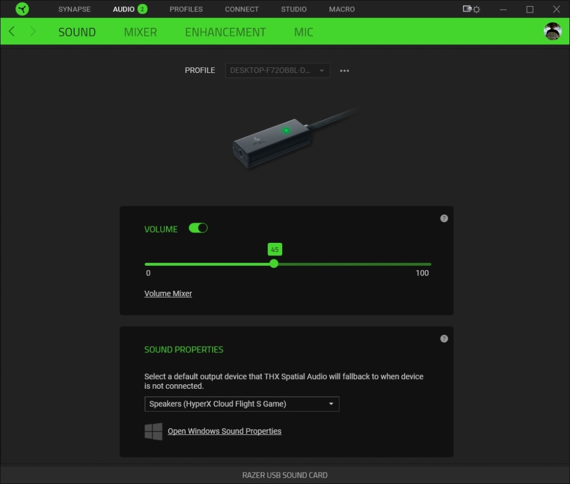The width and height of the screenshot is (570, 484).
Task: Open the Profiles tab
Action: pos(186,9)
